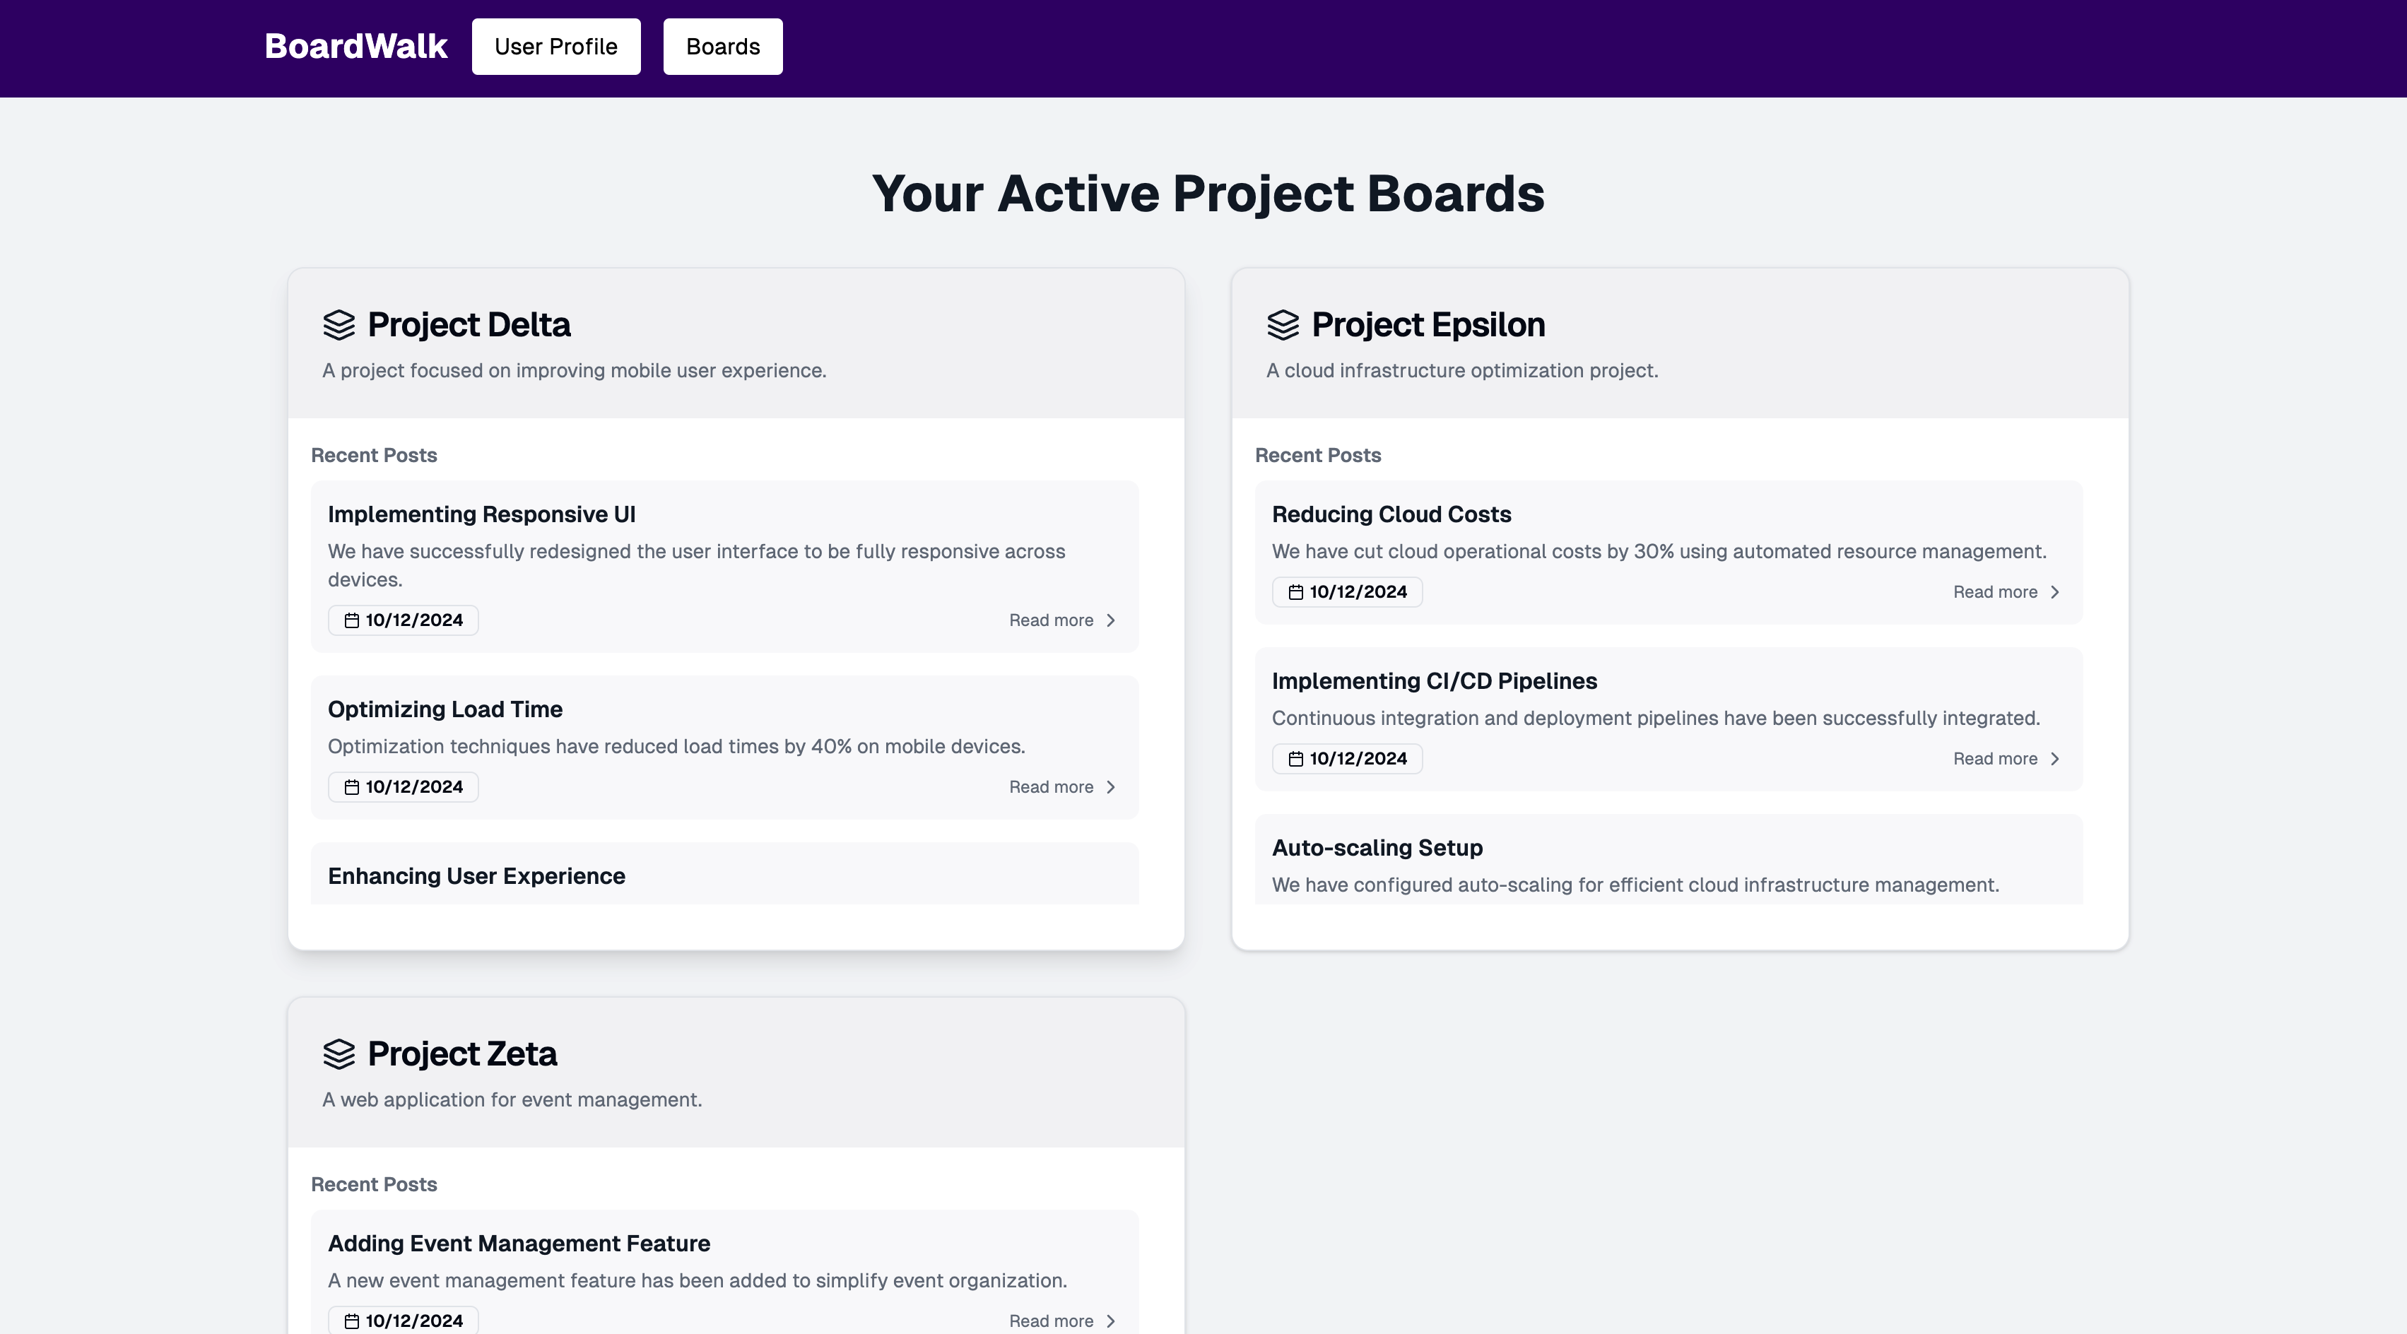This screenshot has height=1334, width=2407.
Task: Click calendar icon on Implementing CI/CD Pipelines post
Action: click(1295, 760)
